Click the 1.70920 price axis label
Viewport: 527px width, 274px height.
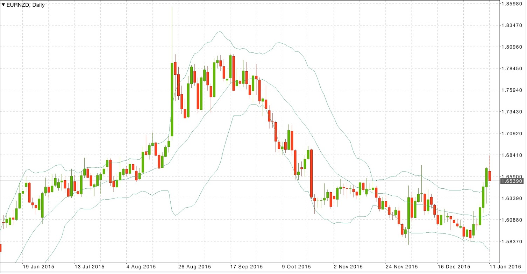pyautogui.click(x=512, y=134)
